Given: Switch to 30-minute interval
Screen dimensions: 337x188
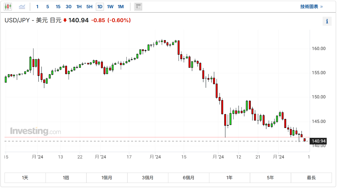Looking at the screenshot, I should (x=68, y=7).
